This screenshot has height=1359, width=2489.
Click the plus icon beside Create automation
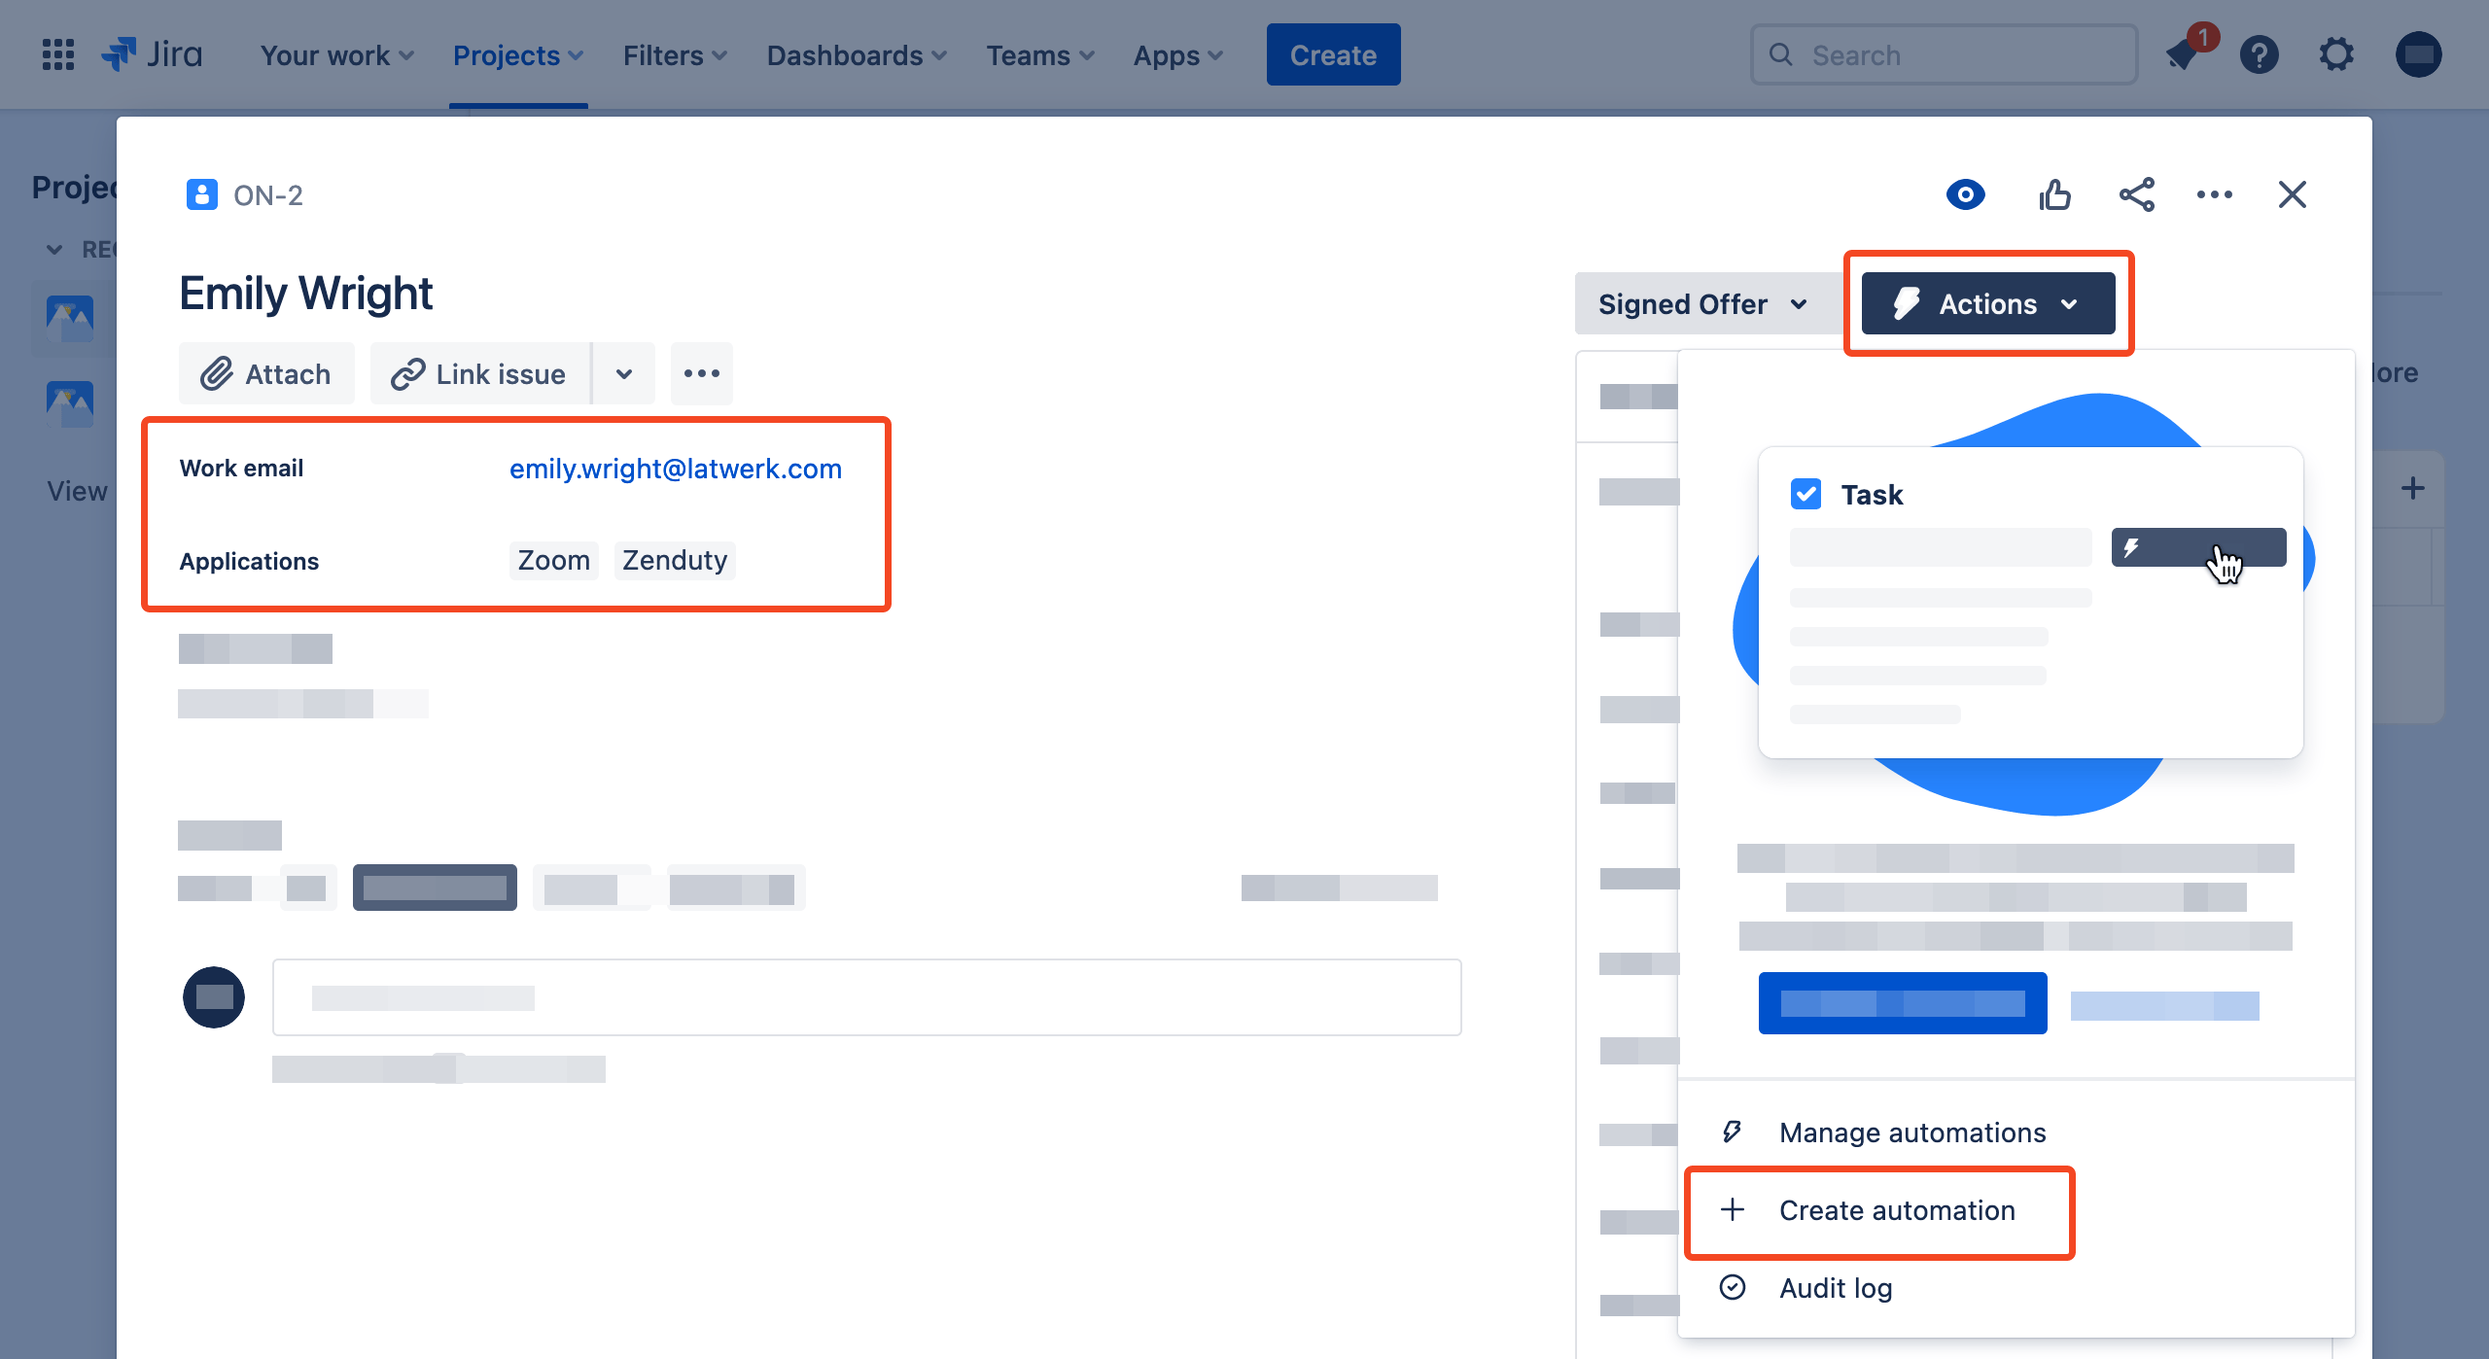pos(1733,1209)
